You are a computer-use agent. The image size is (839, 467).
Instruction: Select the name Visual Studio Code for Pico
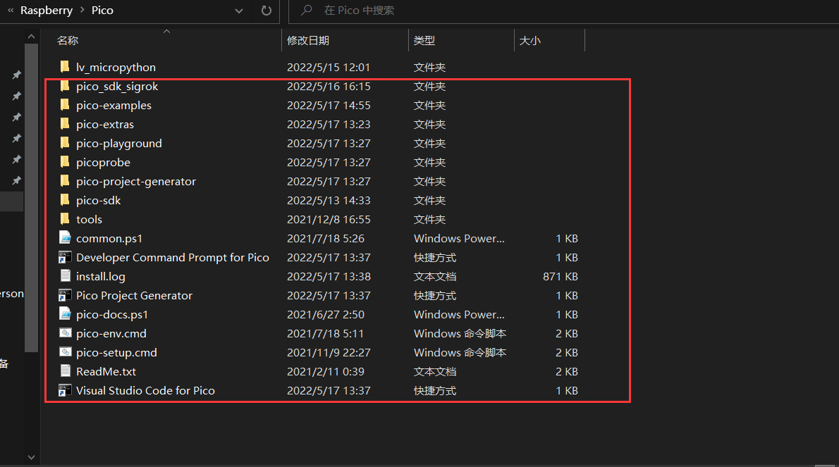coord(145,391)
